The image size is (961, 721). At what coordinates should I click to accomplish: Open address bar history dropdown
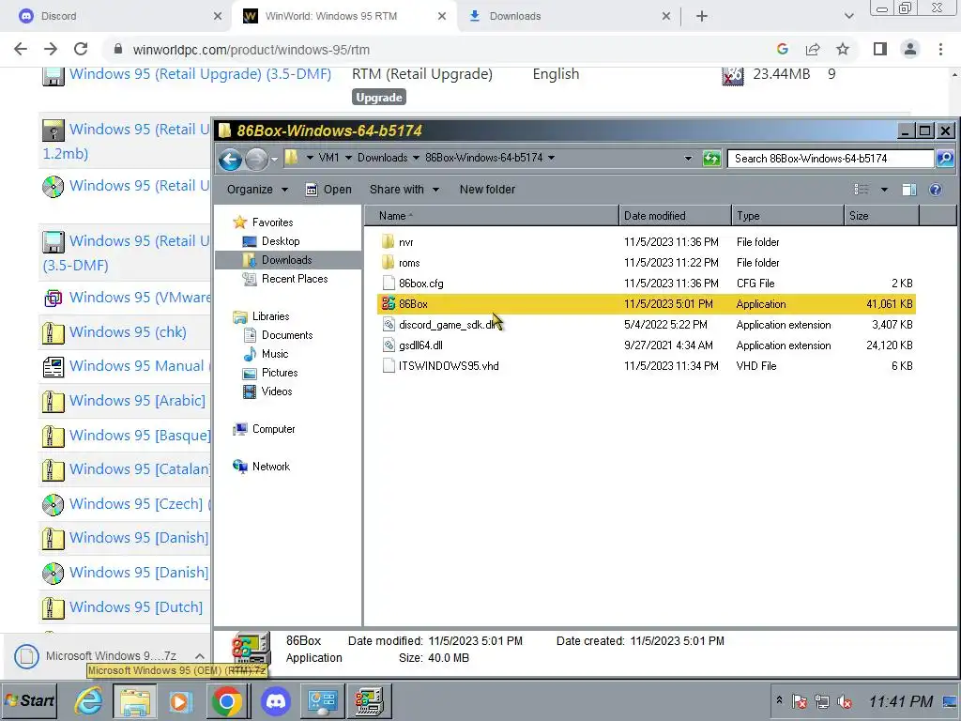click(x=688, y=159)
